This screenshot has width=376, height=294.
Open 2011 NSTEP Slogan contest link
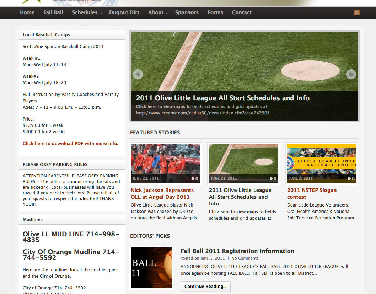point(312,193)
